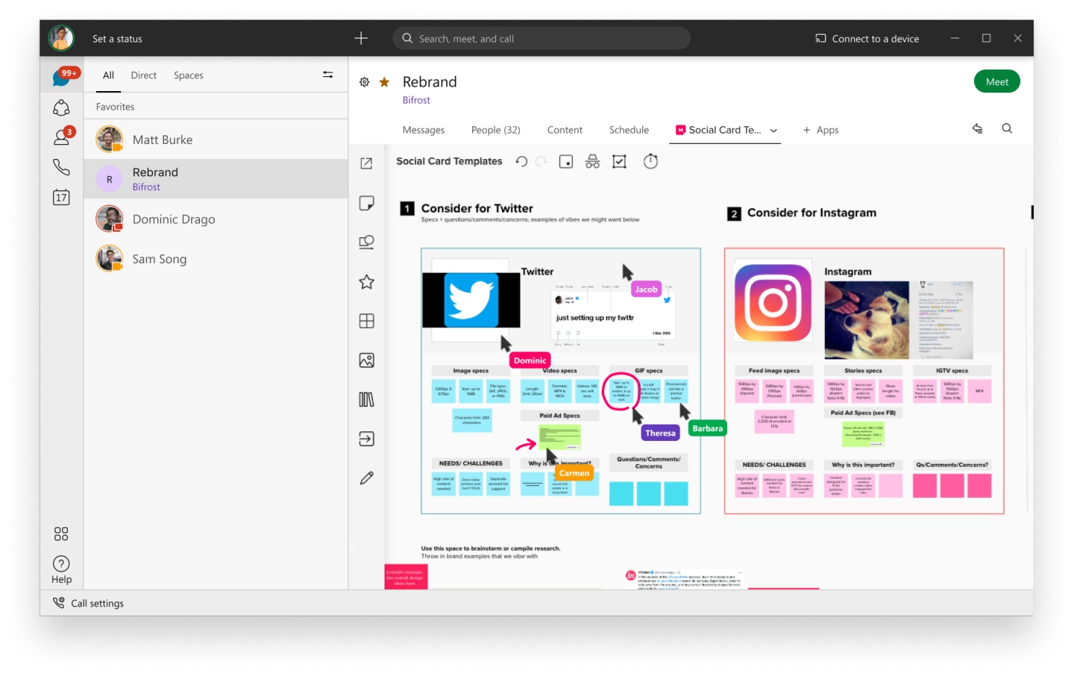Open the Bifrost team link under Rebrand title
Screen dimensions: 1074x676
416,100
